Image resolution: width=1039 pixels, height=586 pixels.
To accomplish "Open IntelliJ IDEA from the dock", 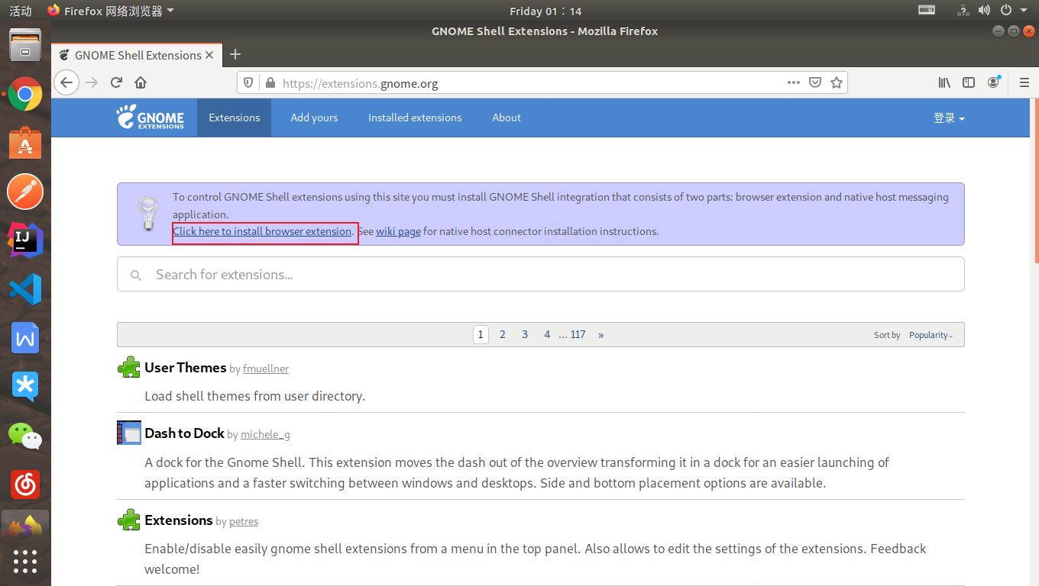I will pos(25,240).
